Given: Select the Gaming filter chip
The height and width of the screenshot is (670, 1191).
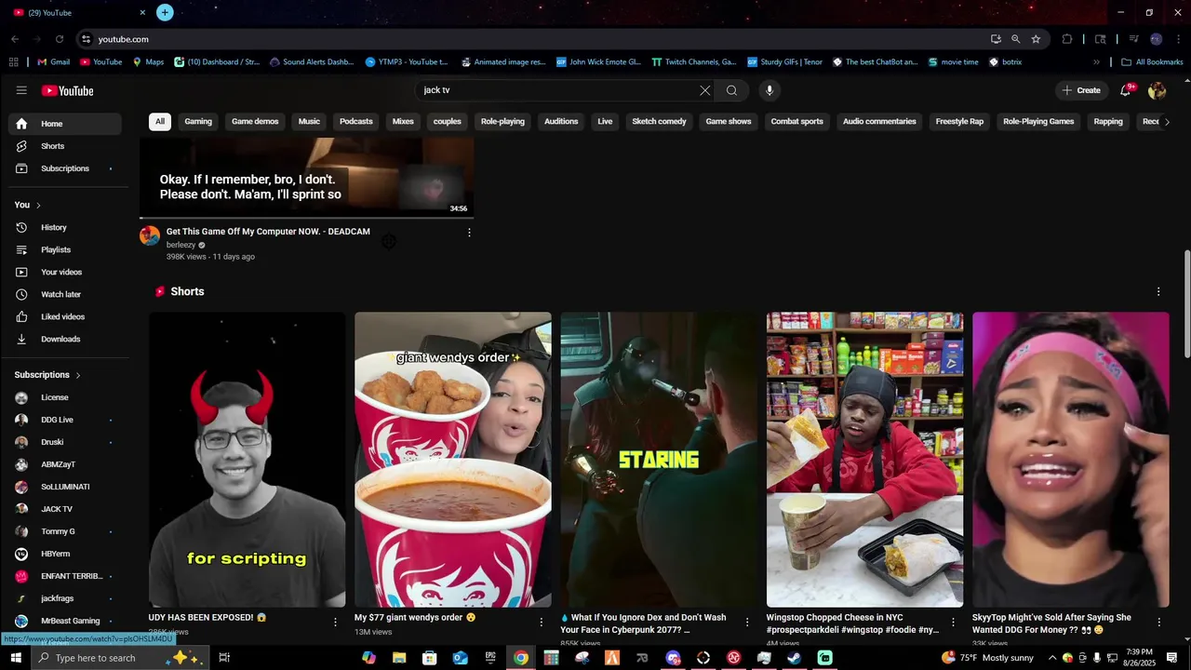Looking at the screenshot, I should point(198,122).
